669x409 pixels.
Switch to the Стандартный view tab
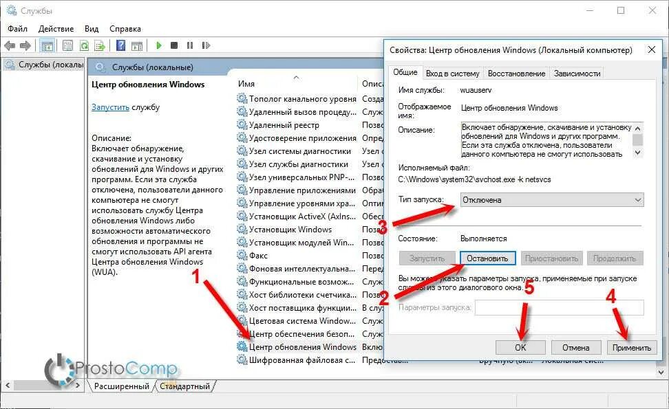click(184, 386)
